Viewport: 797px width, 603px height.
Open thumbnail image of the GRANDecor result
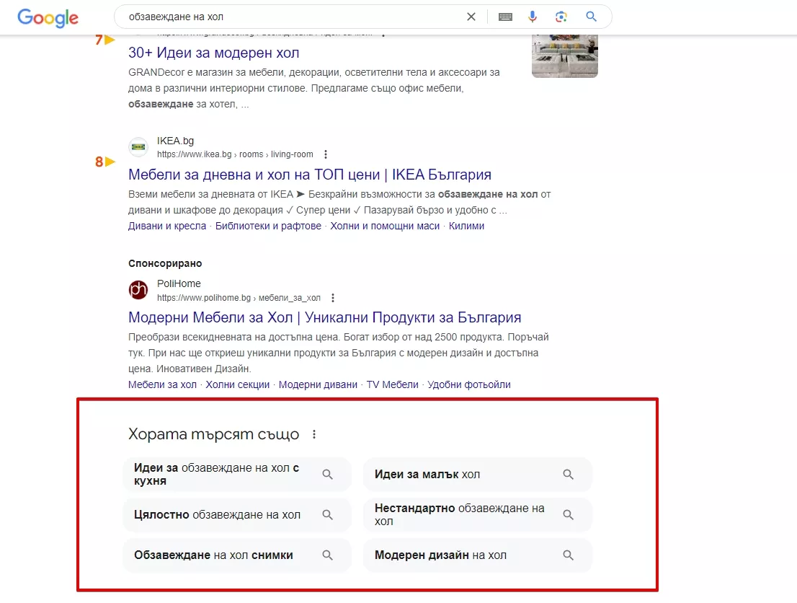[x=565, y=56]
